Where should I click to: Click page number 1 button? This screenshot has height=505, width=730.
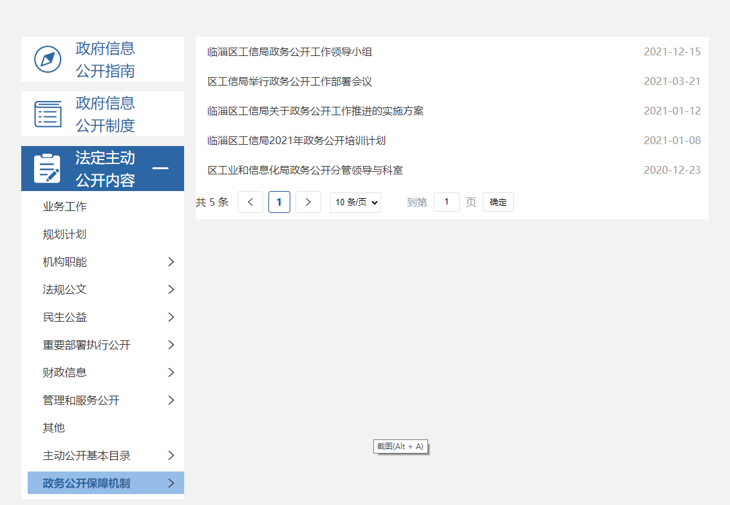pos(279,202)
